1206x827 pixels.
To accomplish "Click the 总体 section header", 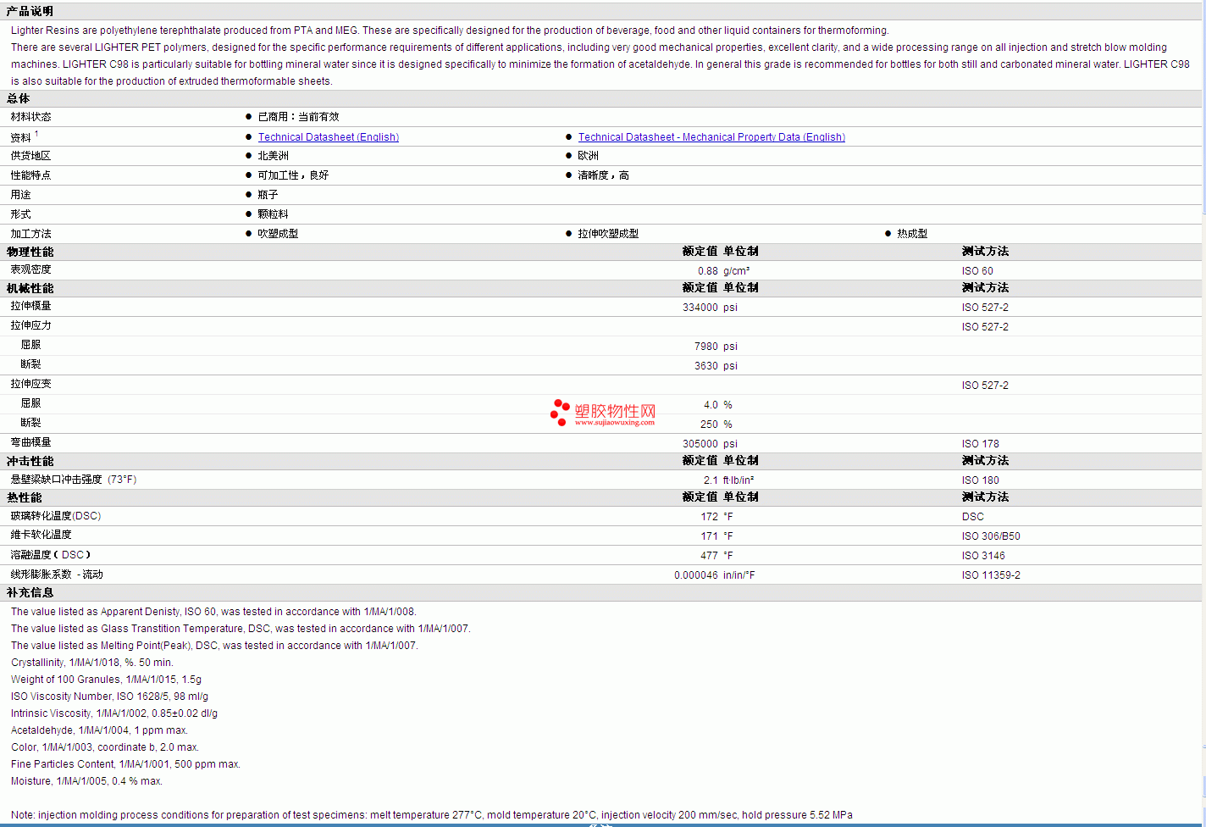I will point(19,98).
